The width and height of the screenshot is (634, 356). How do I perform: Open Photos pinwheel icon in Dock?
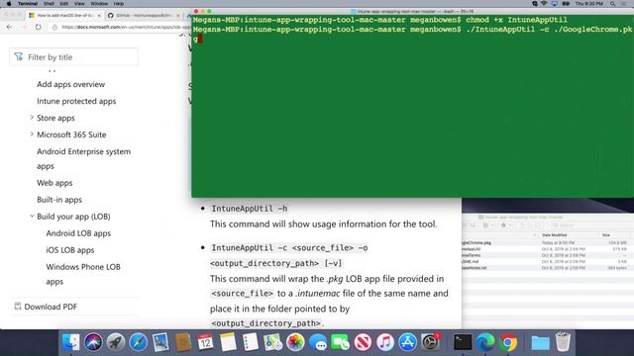[295, 342]
